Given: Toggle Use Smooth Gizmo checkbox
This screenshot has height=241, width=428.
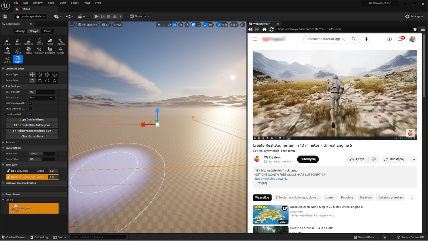Looking at the screenshot, I should pos(30,114).
